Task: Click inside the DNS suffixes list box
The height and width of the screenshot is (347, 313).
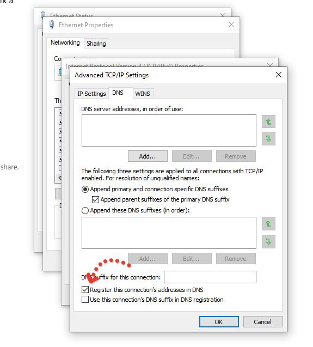Action: tap(169, 233)
